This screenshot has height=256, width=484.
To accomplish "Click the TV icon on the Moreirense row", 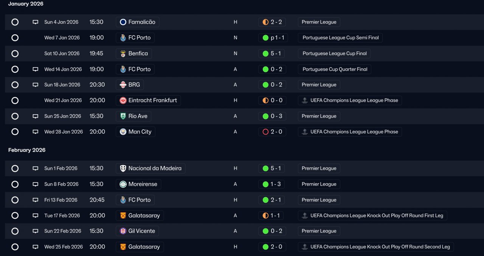I will 36,184.
